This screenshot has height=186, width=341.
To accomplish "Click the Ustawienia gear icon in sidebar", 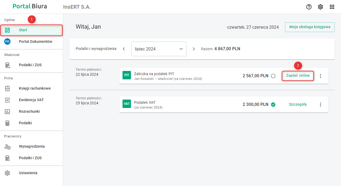I will (7, 173).
